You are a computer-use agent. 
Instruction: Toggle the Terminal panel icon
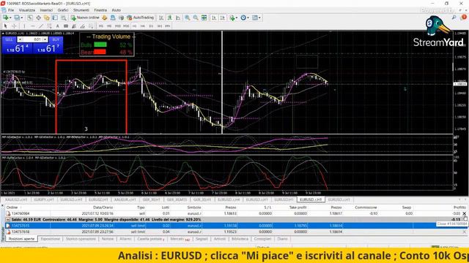tap(55, 18)
